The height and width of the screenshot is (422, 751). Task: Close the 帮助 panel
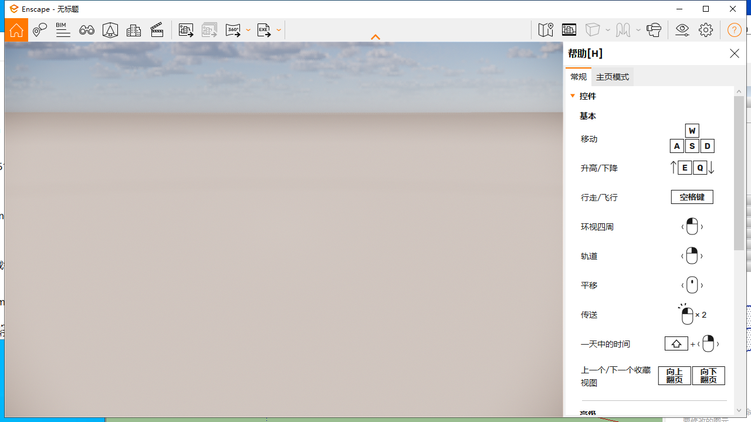coord(734,53)
